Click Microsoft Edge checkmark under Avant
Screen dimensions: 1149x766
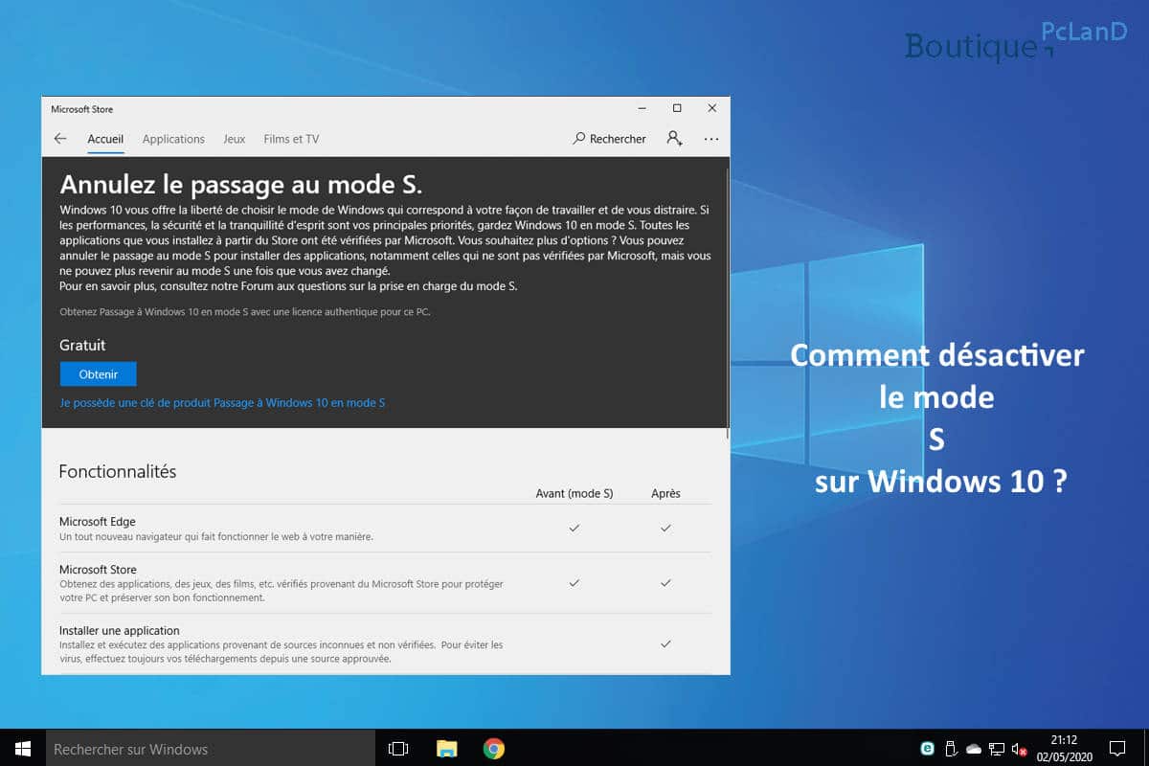pyautogui.click(x=574, y=528)
